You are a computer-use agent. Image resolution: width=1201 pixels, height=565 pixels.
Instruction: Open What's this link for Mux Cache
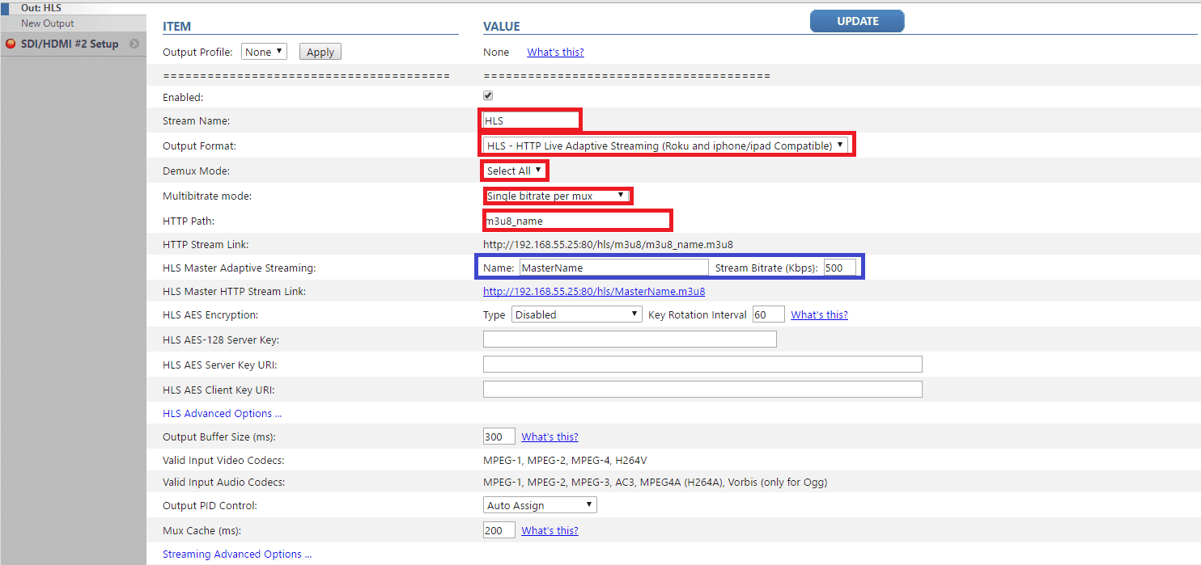click(x=550, y=530)
